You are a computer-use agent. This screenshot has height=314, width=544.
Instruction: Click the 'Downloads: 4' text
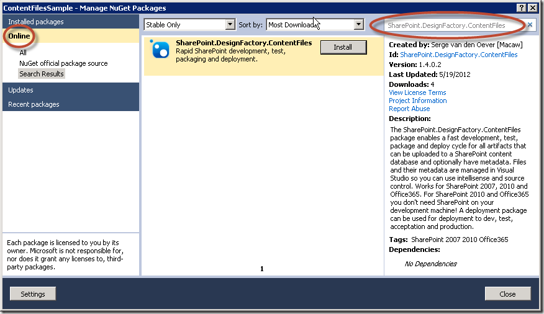(412, 84)
